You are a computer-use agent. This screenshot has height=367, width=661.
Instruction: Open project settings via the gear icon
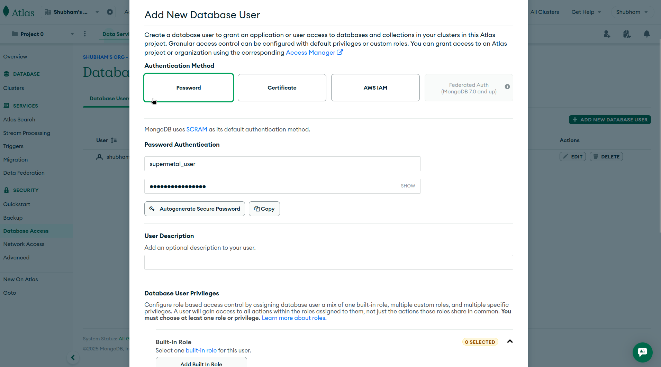tap(110, 12)
